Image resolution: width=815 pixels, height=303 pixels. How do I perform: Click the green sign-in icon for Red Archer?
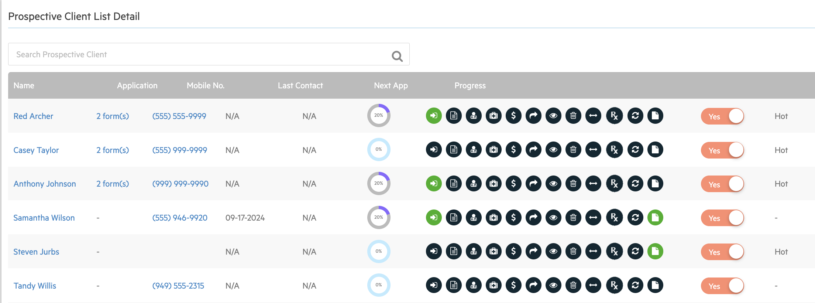point(434,116)
